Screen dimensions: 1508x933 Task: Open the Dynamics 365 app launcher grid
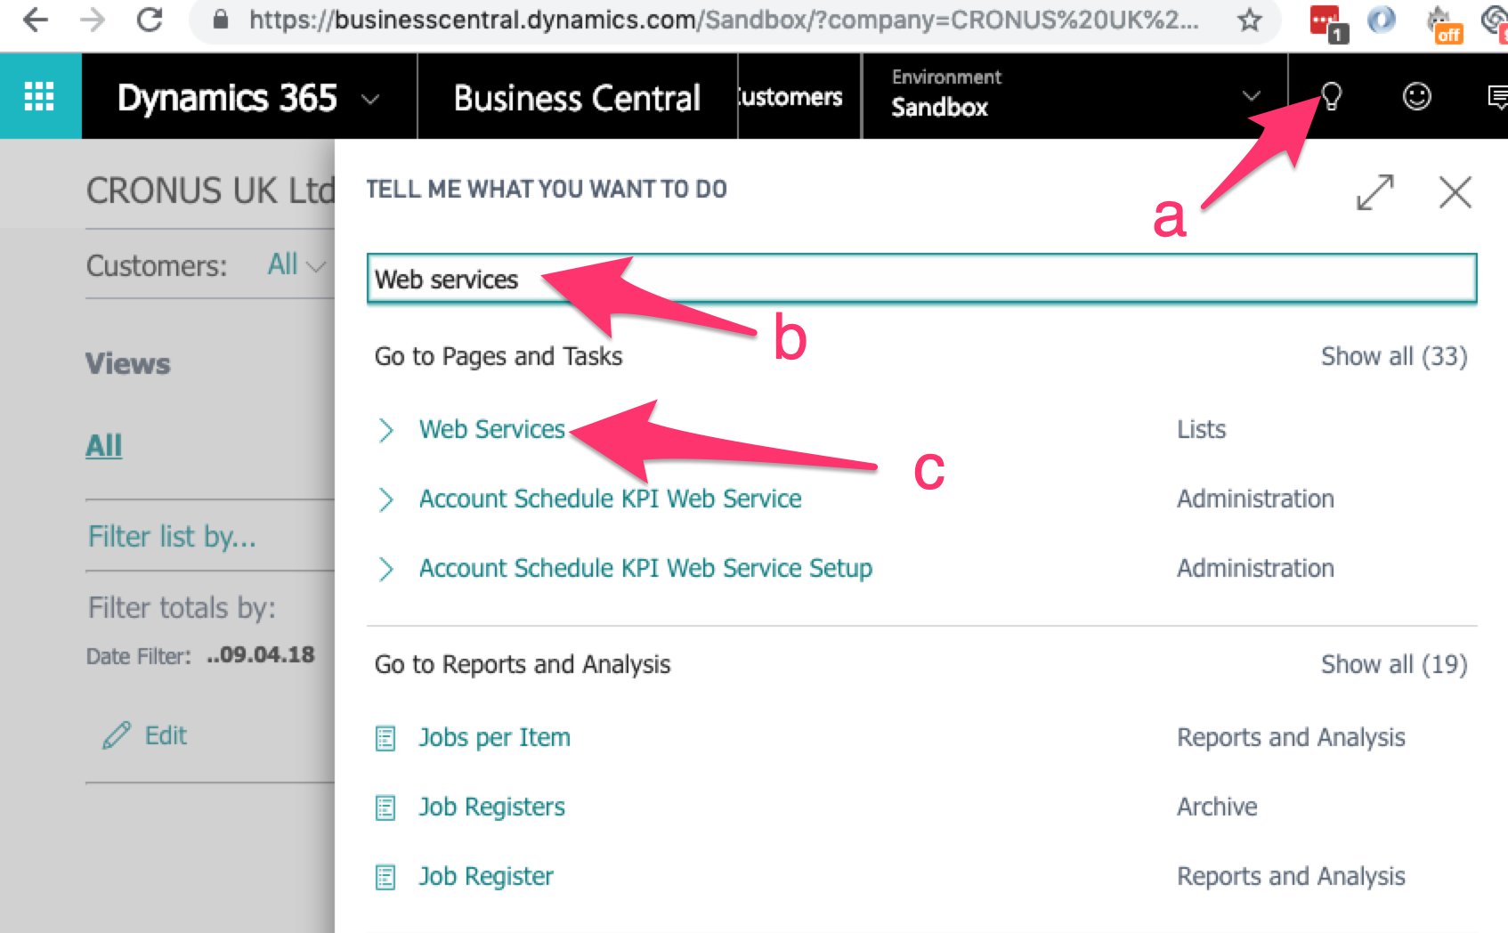click(39, 96)
